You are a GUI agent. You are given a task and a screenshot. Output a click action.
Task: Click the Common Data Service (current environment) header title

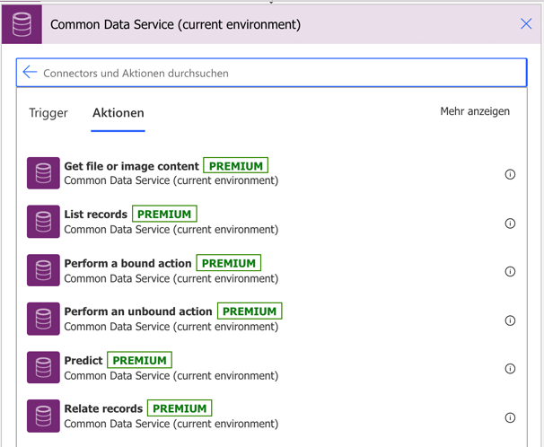tap(176, 24)
